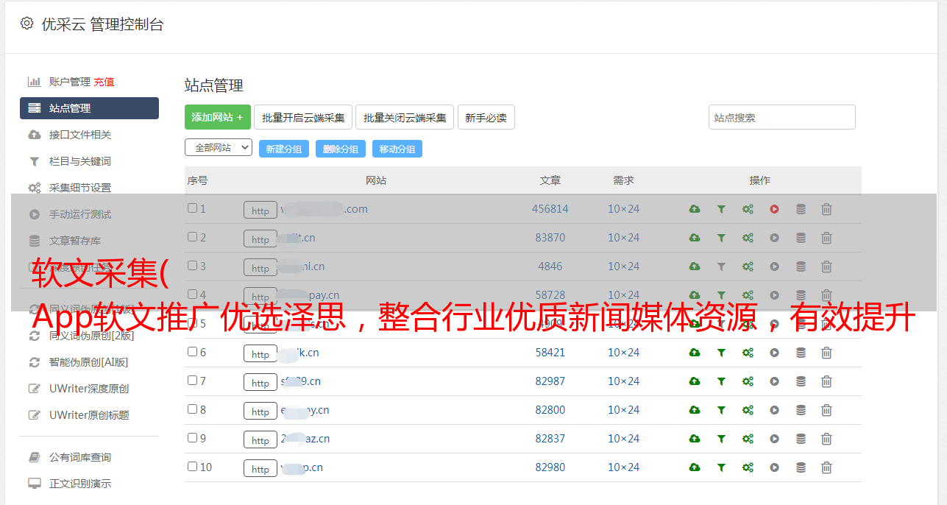This screenshot has width=947, height=505.
Task: Select the checkbox for row 6
Action: click(192, 352)
